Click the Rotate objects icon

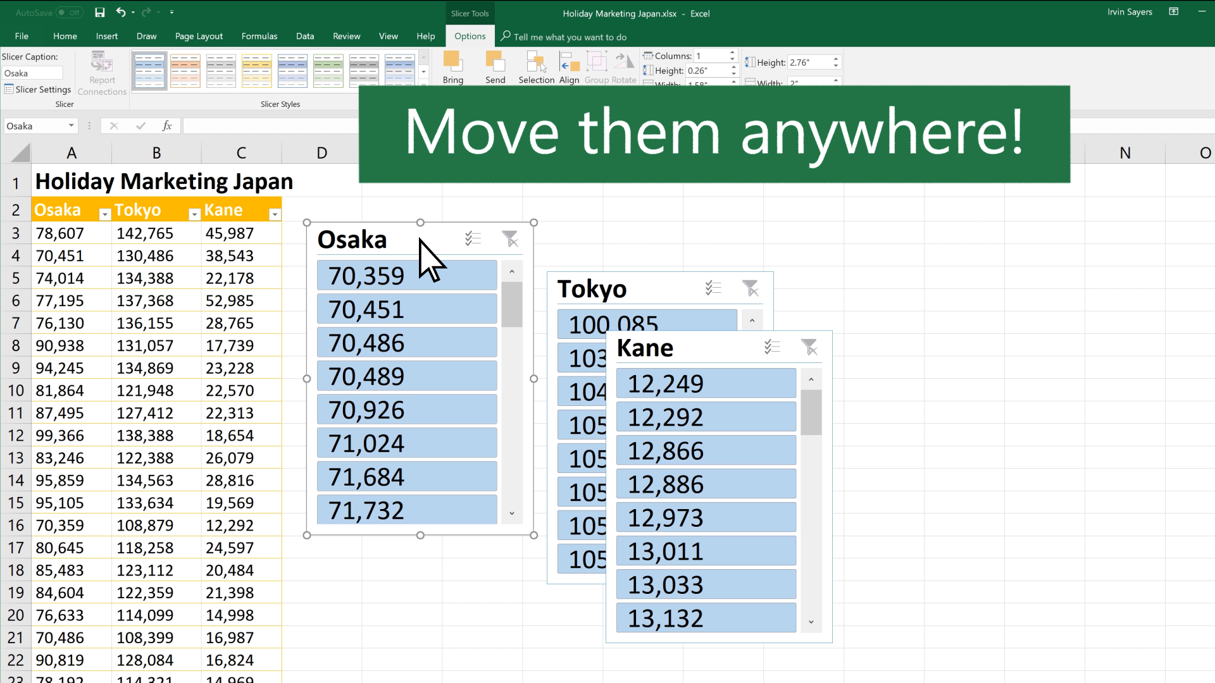point(624,61)
